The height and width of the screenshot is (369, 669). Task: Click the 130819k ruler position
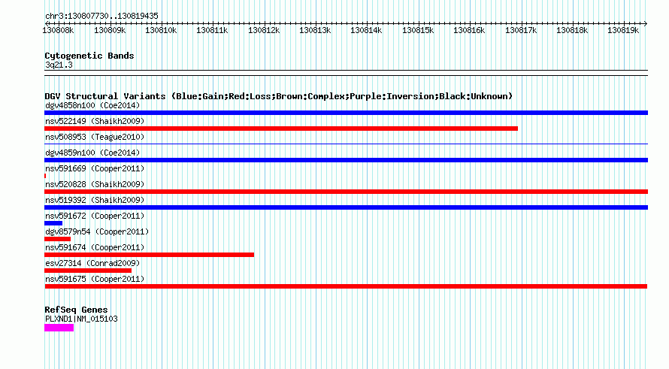(x=623, y=30)
